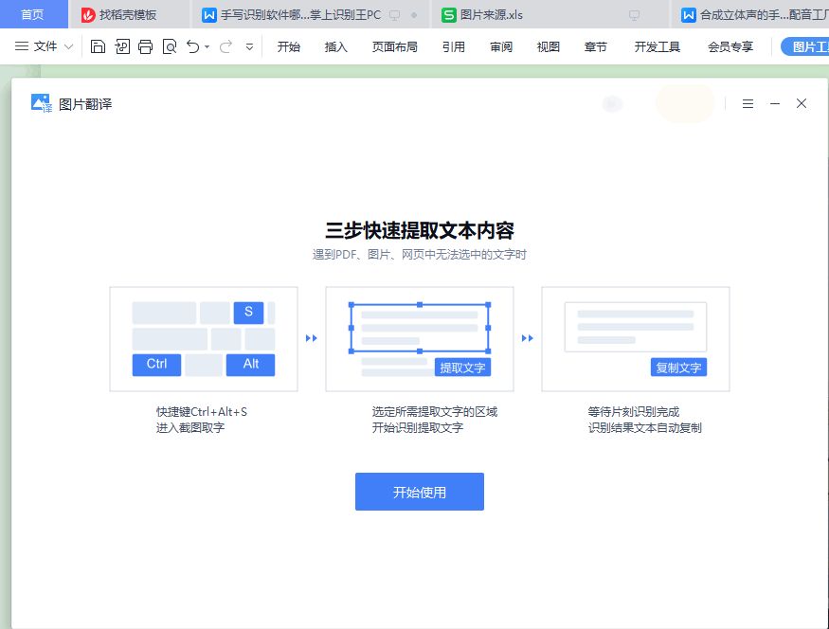
Task: Click the Save icon in toolbar
Action: click(x=98, y=46)
